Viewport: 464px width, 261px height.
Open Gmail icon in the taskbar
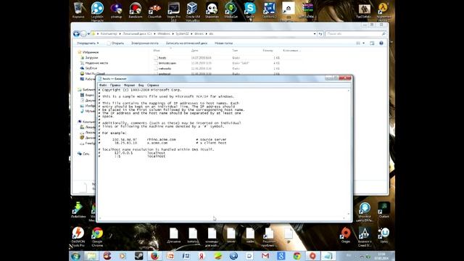[265, 256]
